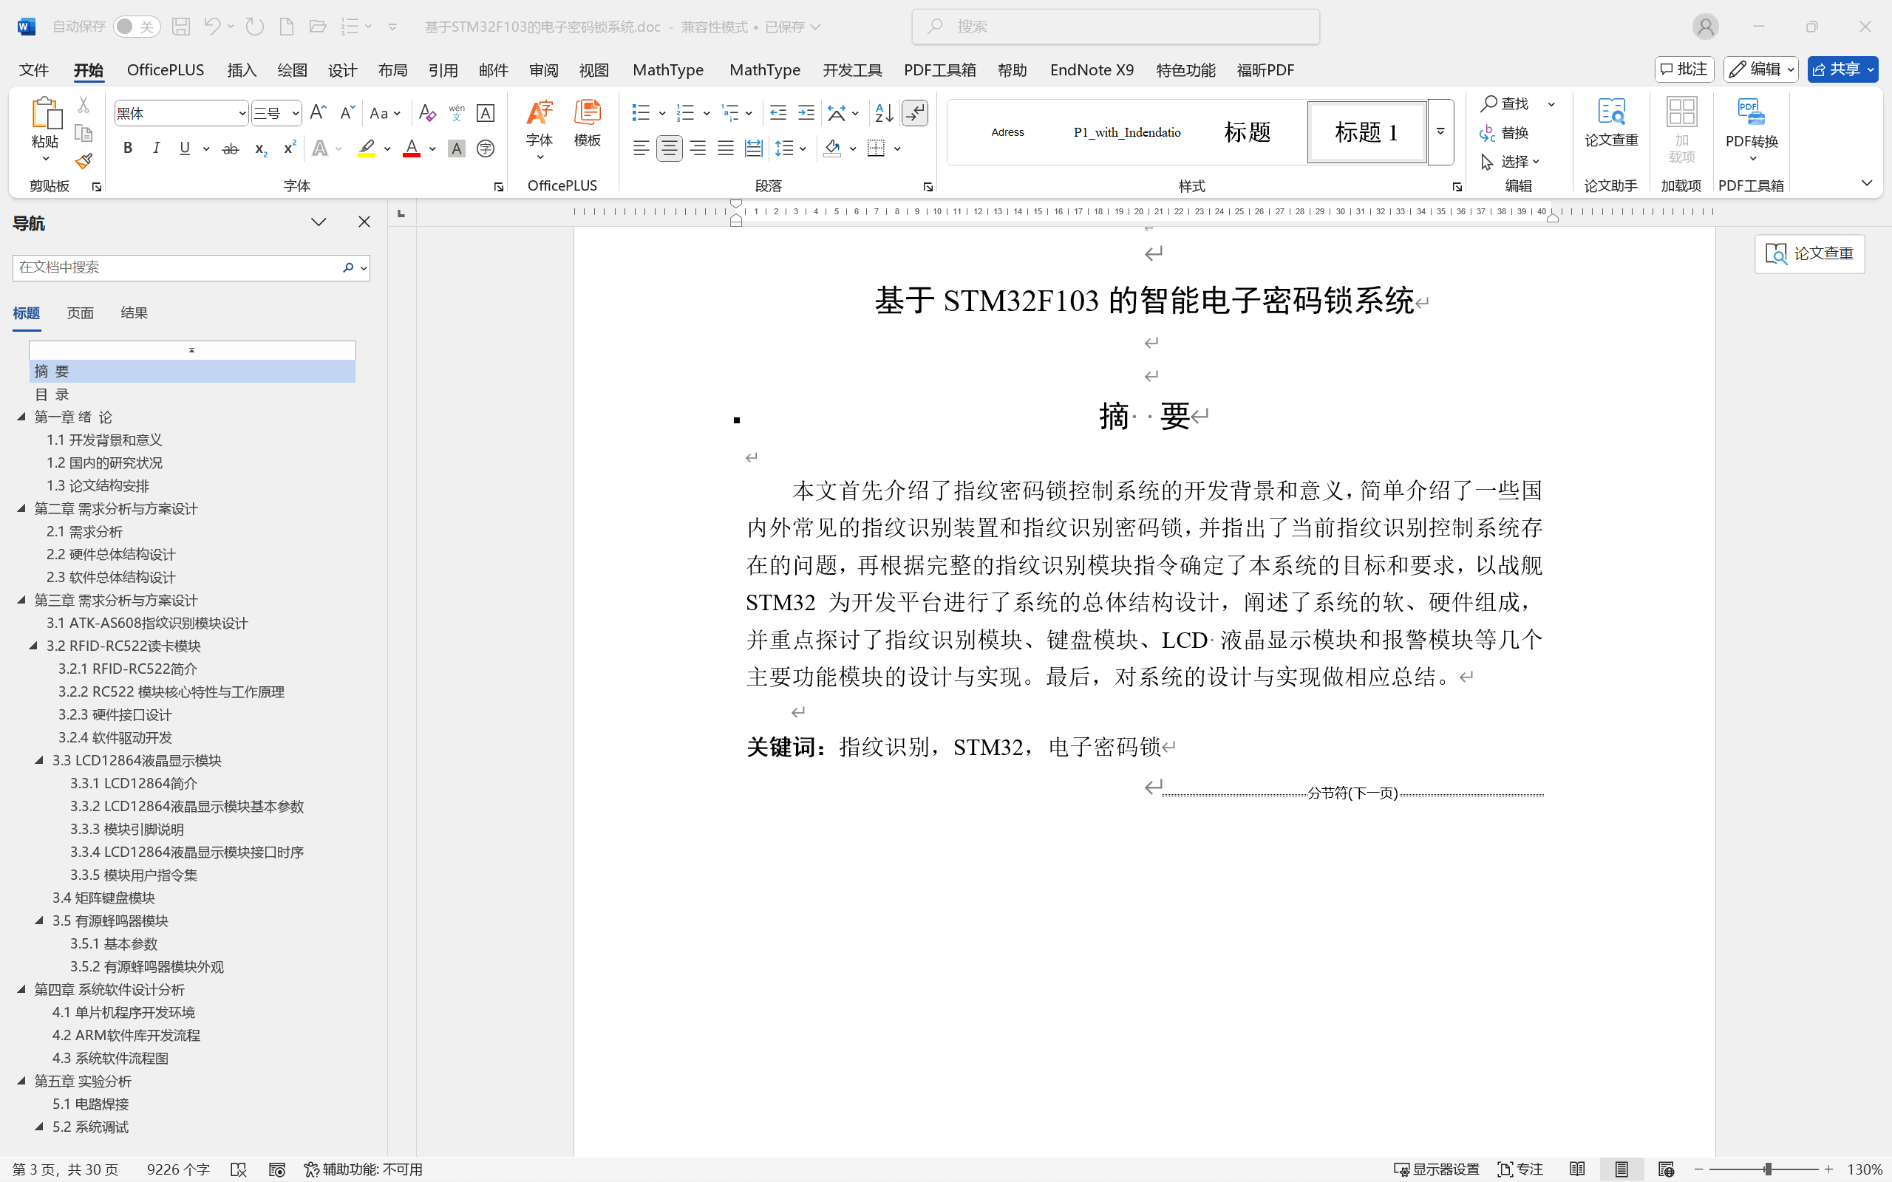This screenshot has width=1892, height=1182.
Task: Toggle character shading
Action: 457,148
